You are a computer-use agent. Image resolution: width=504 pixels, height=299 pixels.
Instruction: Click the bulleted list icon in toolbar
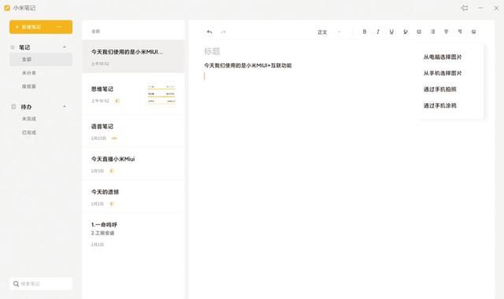pyautogui.click(x=432, y=31)
